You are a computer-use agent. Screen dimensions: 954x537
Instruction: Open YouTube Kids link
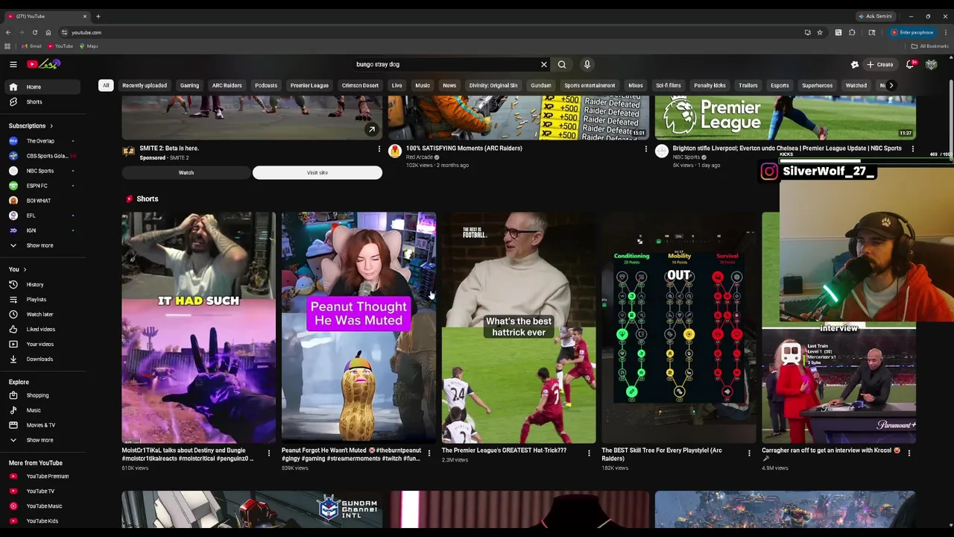pyautogui.click(x=42, y=521)
